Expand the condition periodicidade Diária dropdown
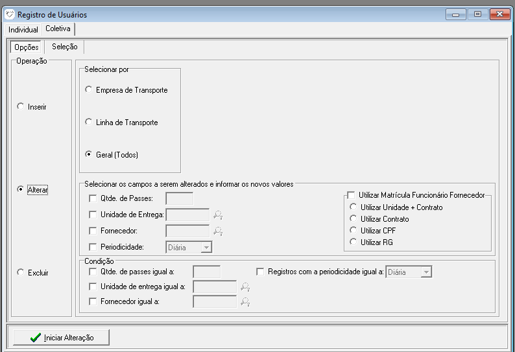 425,272
